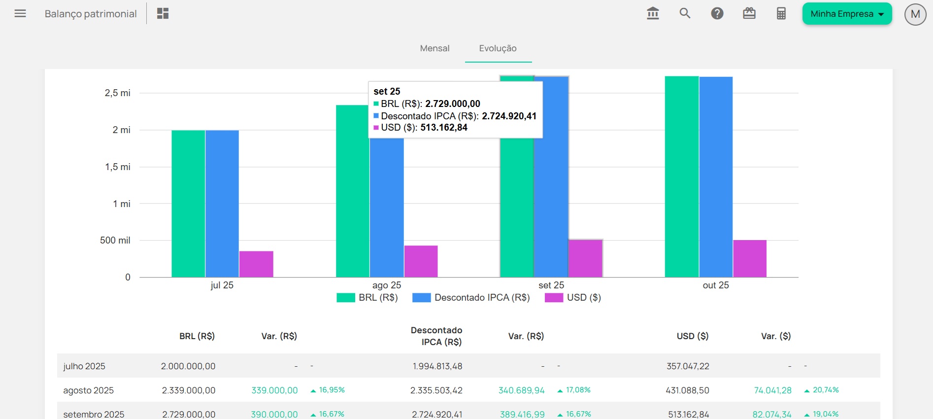
Task: Toggle USD ($) series in legend
Action: pos(573,298)
